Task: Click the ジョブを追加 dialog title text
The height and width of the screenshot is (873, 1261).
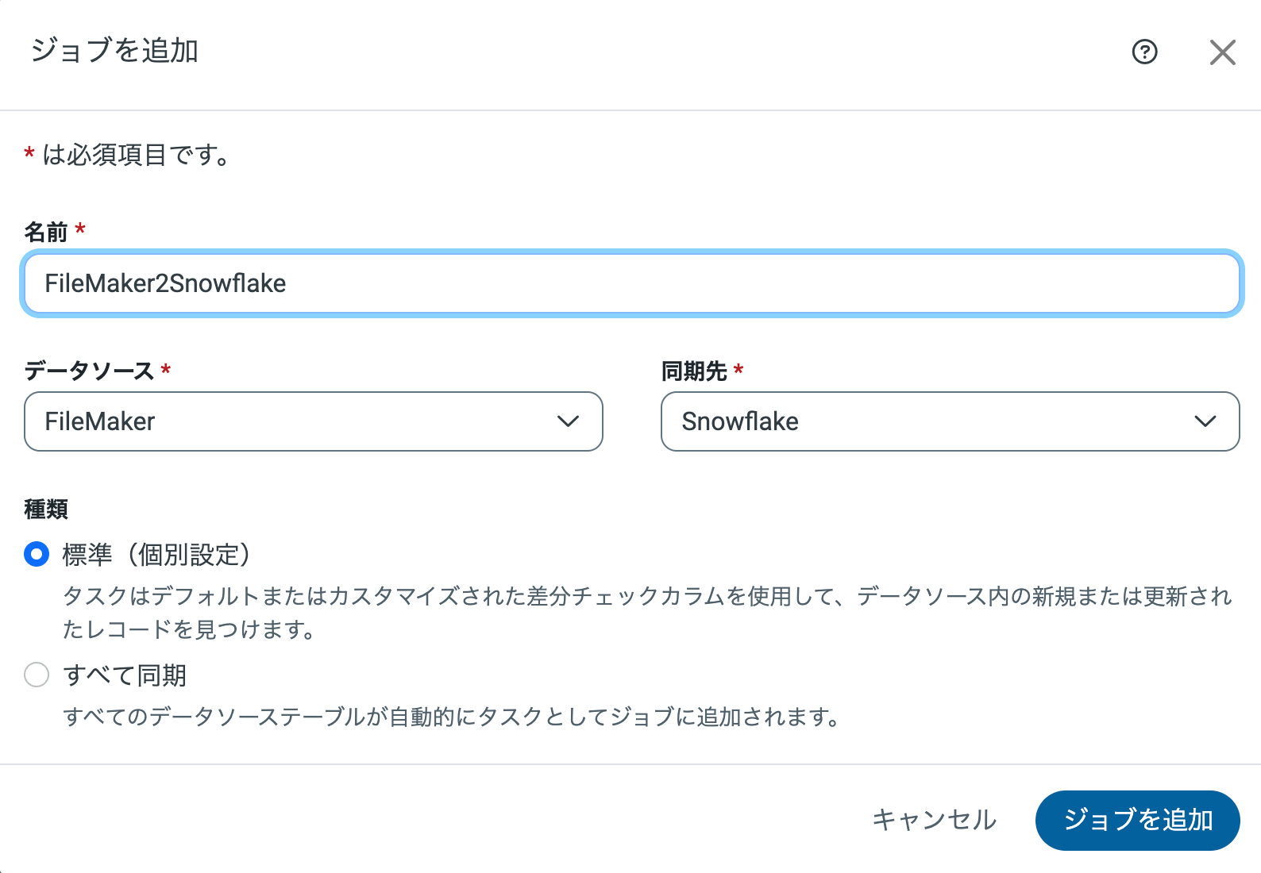Action: pyautogui.click(x=114, y=51)
